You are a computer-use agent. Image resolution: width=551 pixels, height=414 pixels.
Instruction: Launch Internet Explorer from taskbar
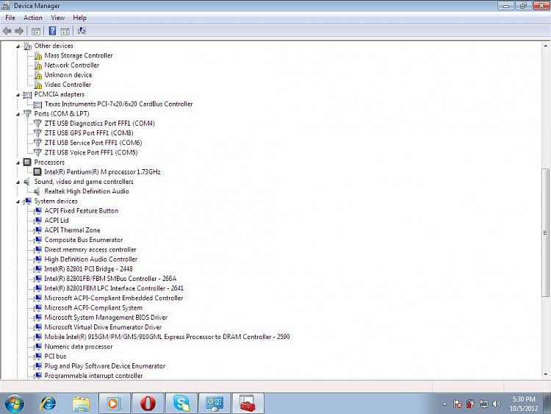48,404
